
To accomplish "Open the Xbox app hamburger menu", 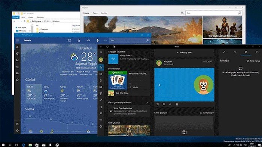I will click(101, 52).
